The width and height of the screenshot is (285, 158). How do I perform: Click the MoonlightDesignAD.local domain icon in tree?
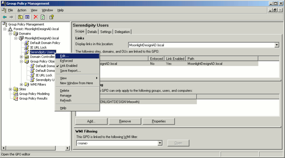(x=21, y=38)
